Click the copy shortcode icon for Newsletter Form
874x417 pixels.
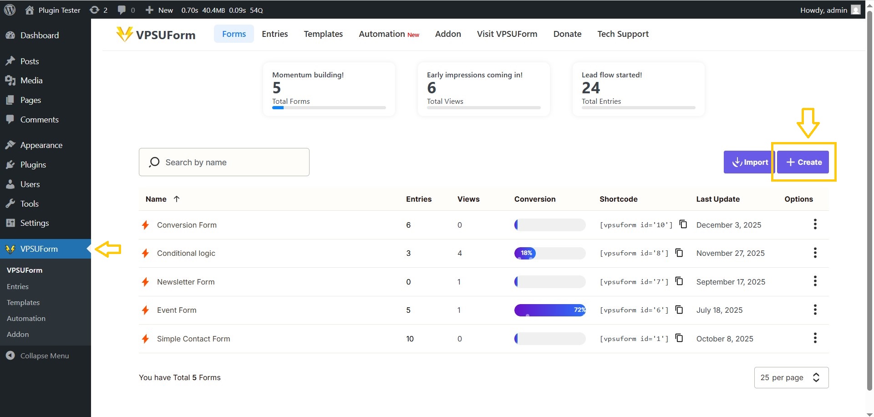pos(679,281)
